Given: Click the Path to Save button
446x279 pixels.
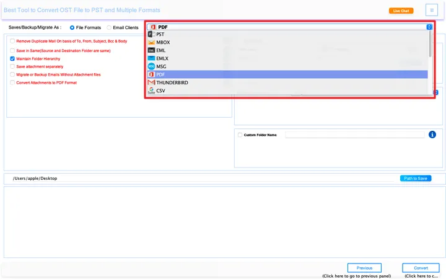Looking at the screenshot, I should coord(415,179).
